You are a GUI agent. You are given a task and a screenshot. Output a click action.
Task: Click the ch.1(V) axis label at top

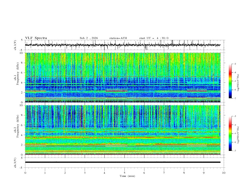(16, 45)
